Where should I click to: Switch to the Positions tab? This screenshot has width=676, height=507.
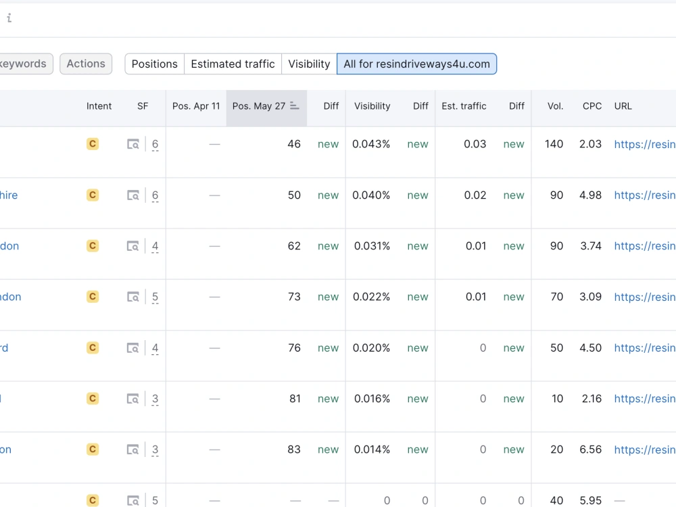click(154, 64)
